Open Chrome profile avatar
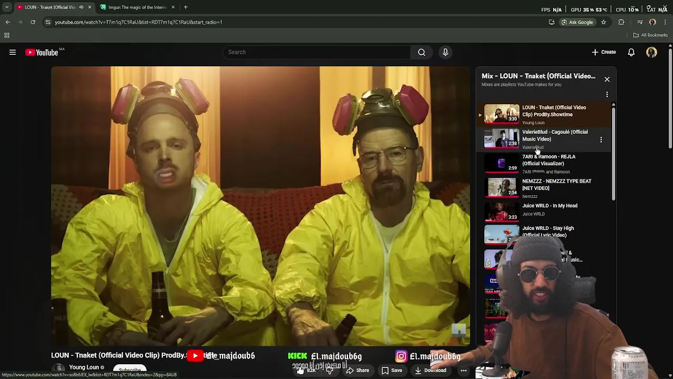This screenshot has height=379, width=673. tap(652, 22)
